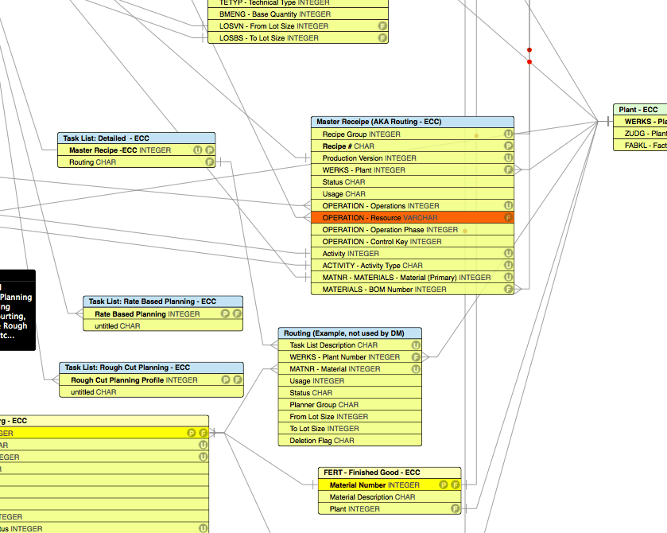This screenshot has height=533, width=667.
Task: Click the Planner Group CHAR row
Action: point(350,404)
